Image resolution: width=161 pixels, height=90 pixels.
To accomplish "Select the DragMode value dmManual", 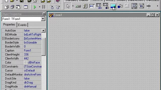I will [30, 86].
